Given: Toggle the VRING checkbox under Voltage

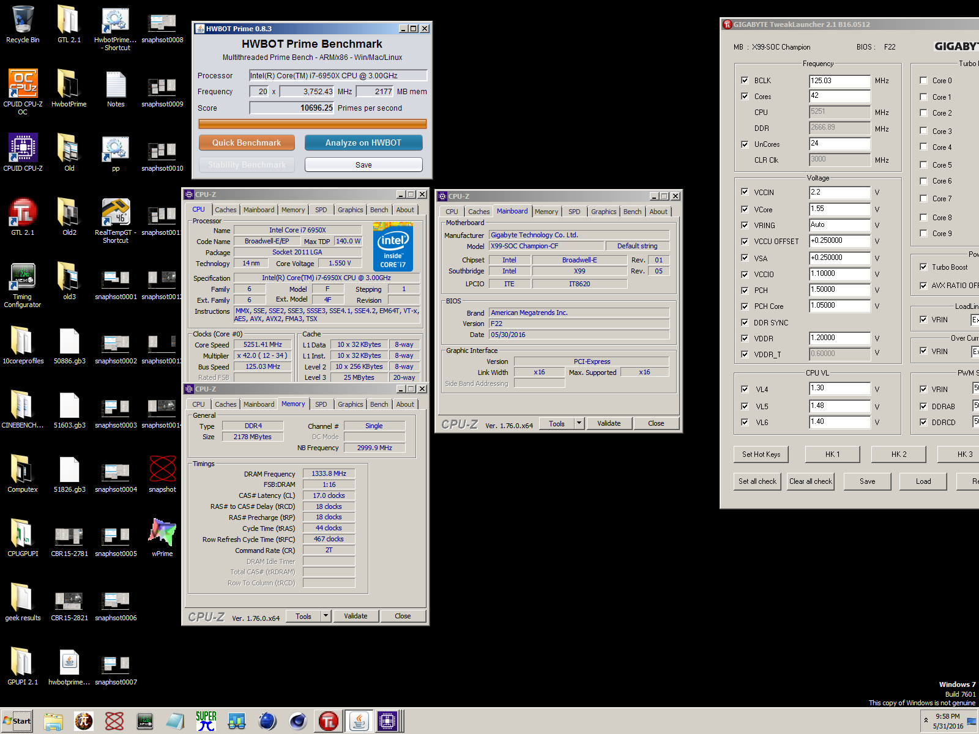Looking at the screenshot, I should 745,225.
